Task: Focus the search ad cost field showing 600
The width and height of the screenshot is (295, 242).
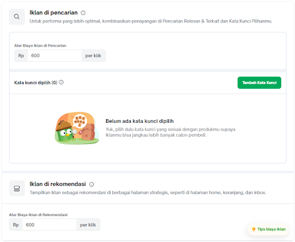Action: [x=55, y=56]
